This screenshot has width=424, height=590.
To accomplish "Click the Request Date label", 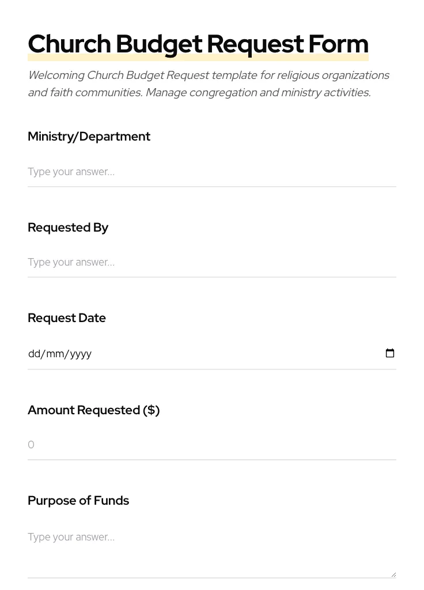I will [x=67, y=318].
